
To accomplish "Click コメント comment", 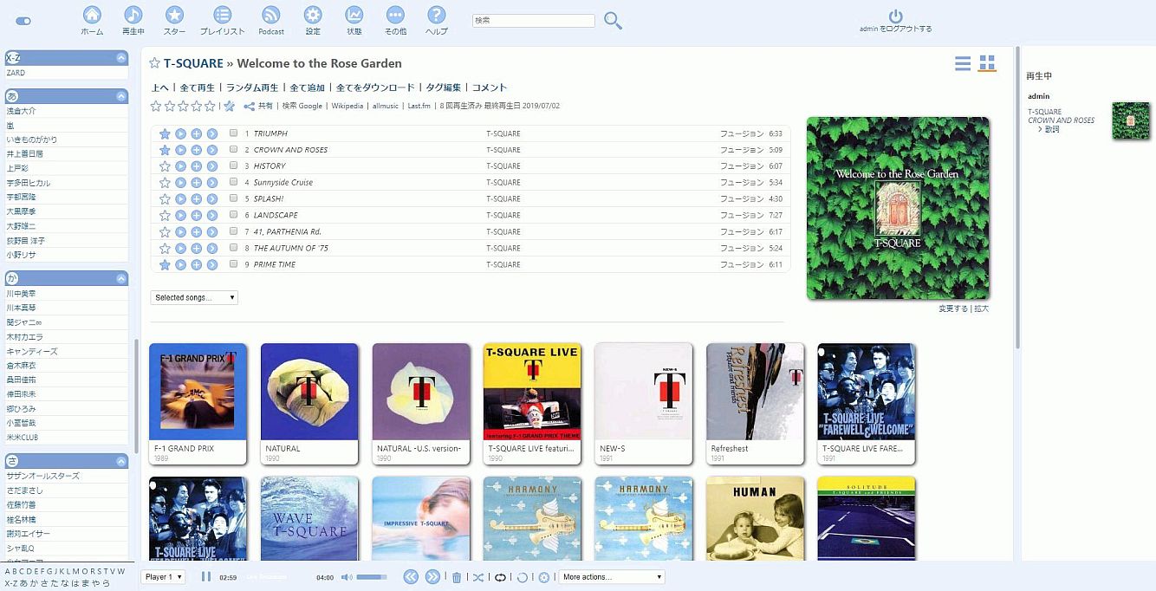I will 490,88.
